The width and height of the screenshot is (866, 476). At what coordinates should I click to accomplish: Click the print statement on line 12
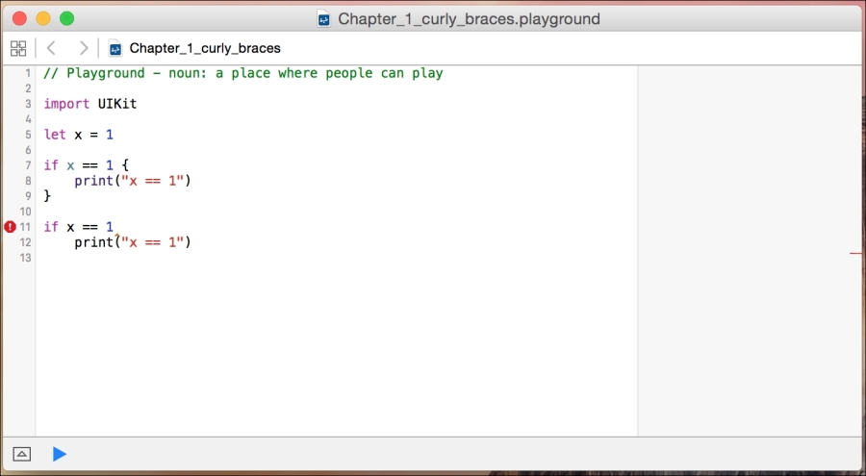click(x=133, y=242)
